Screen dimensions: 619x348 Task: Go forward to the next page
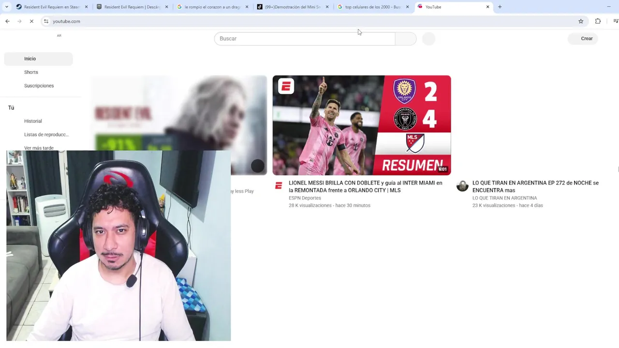point(19,21)
